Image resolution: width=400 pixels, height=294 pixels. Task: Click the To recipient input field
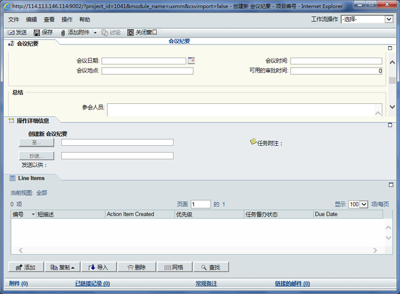point(117,143)
